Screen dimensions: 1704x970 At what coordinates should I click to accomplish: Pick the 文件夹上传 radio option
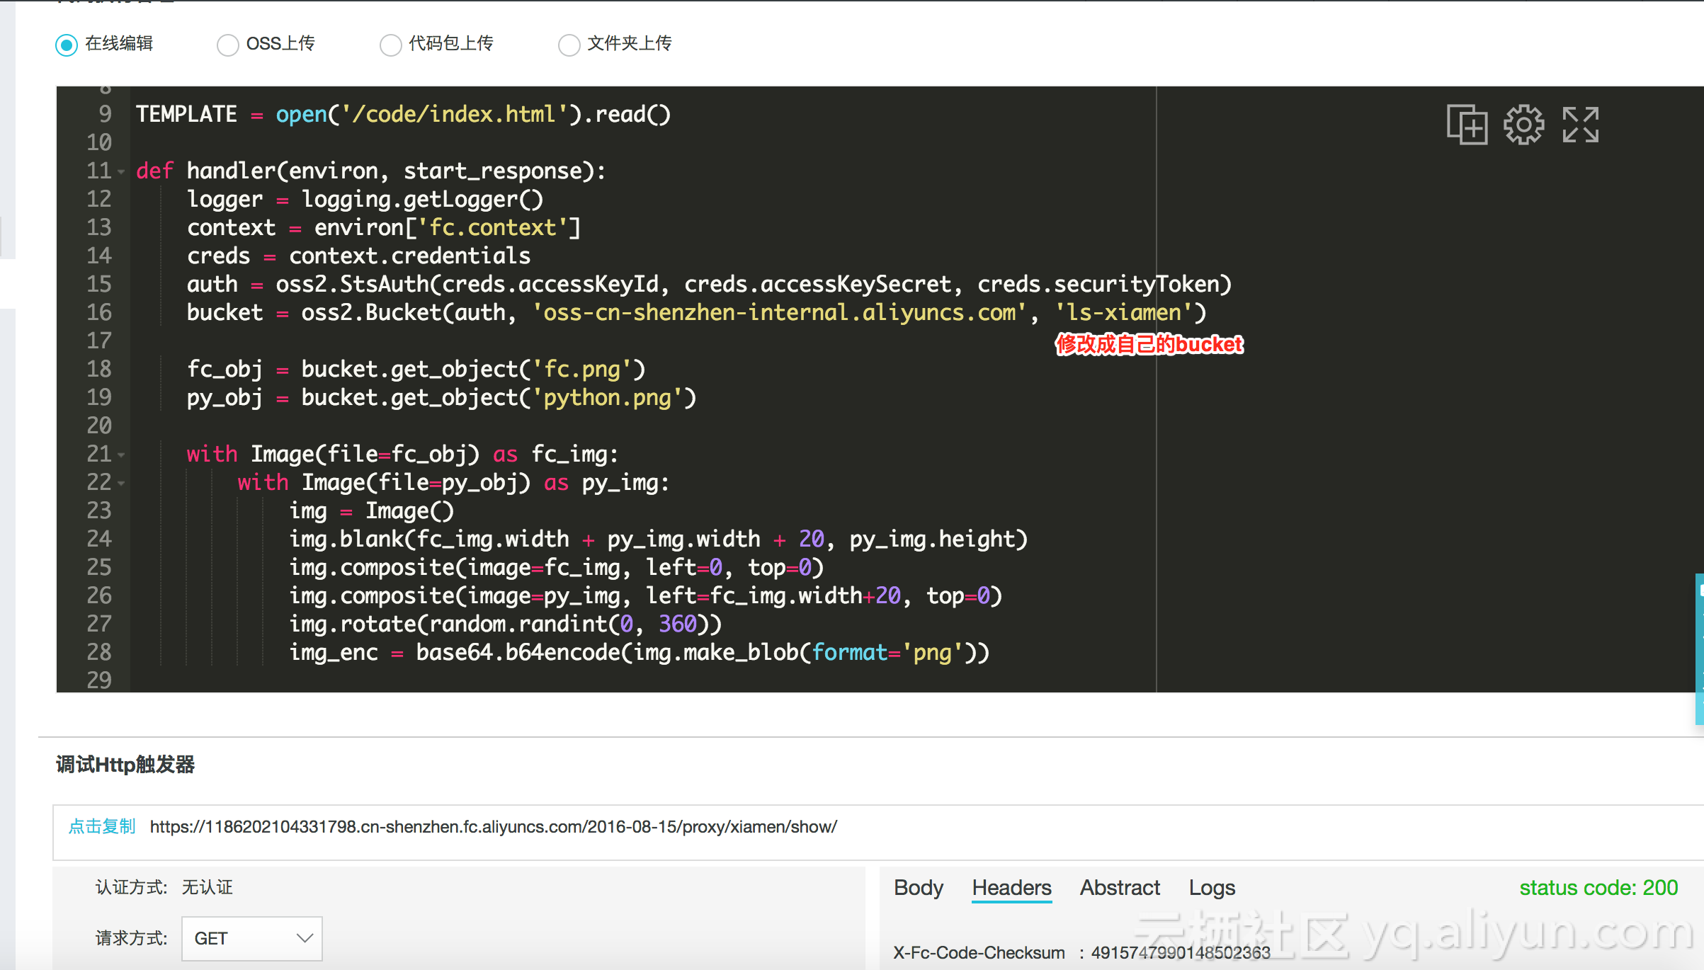569,45
